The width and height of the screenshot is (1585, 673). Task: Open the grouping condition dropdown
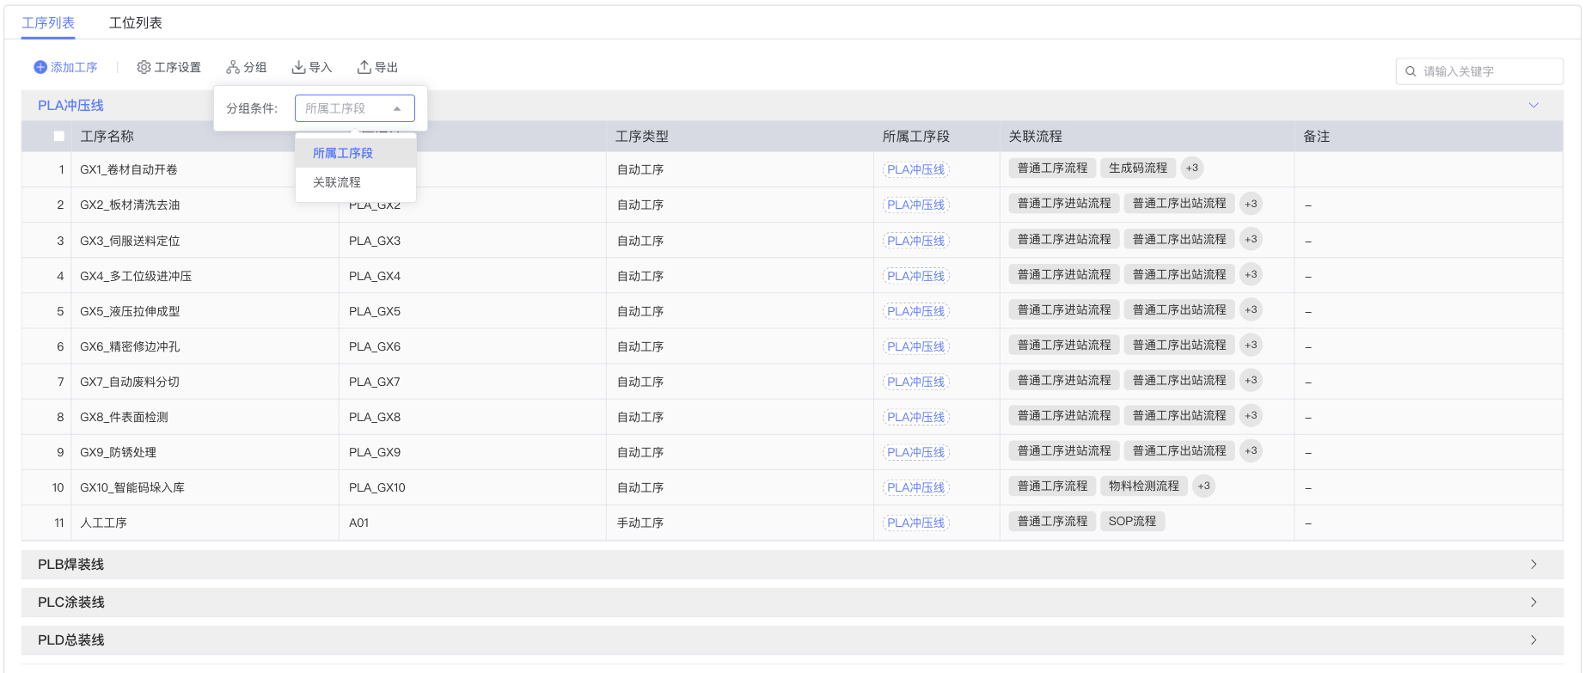coord(354,108)
